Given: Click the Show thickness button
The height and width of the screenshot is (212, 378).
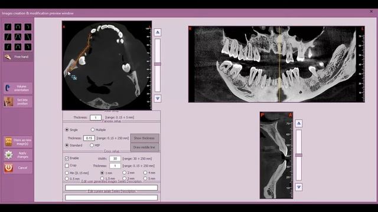Looking at the screenshot, I should tap(145, 138).
